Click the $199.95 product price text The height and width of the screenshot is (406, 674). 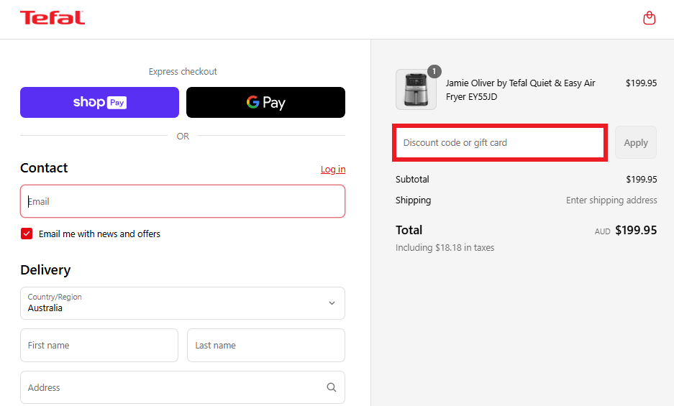click(642, 83)
